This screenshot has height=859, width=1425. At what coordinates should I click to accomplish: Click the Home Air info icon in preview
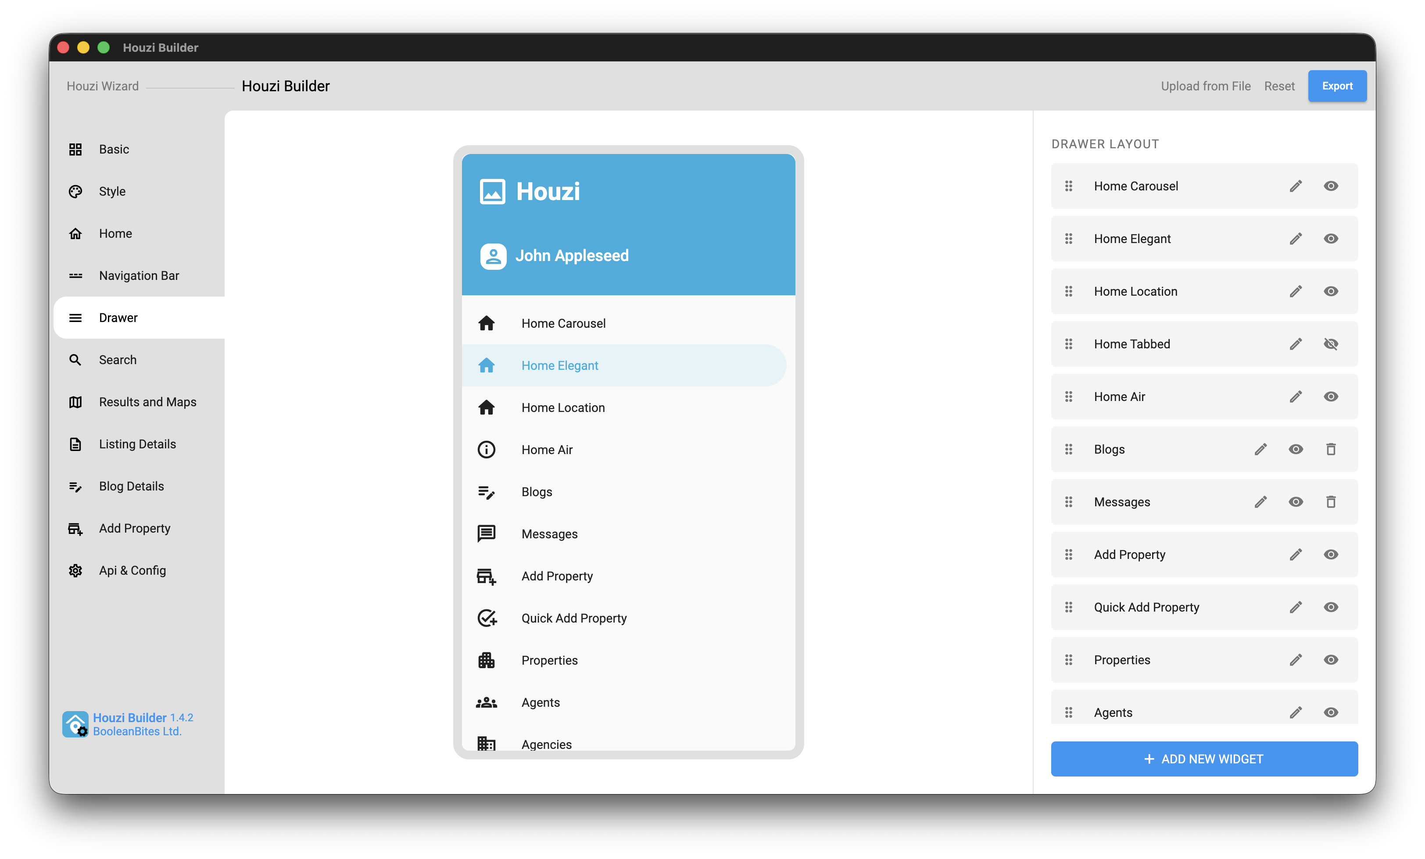point(487,449)
